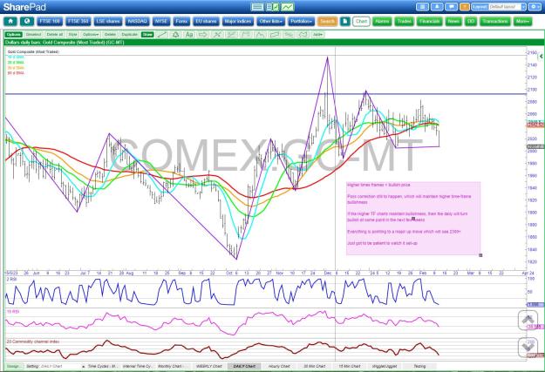Image resolution: width=545 pixels, height=372 pixels.
Task: Select the arrow drawing tool
Action: 203,34
